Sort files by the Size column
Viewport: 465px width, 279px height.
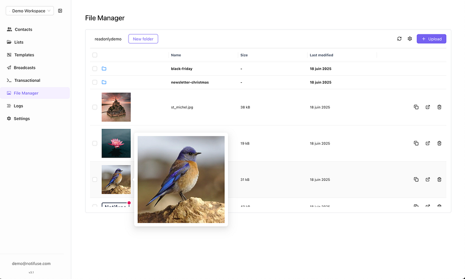coord(244,55)
